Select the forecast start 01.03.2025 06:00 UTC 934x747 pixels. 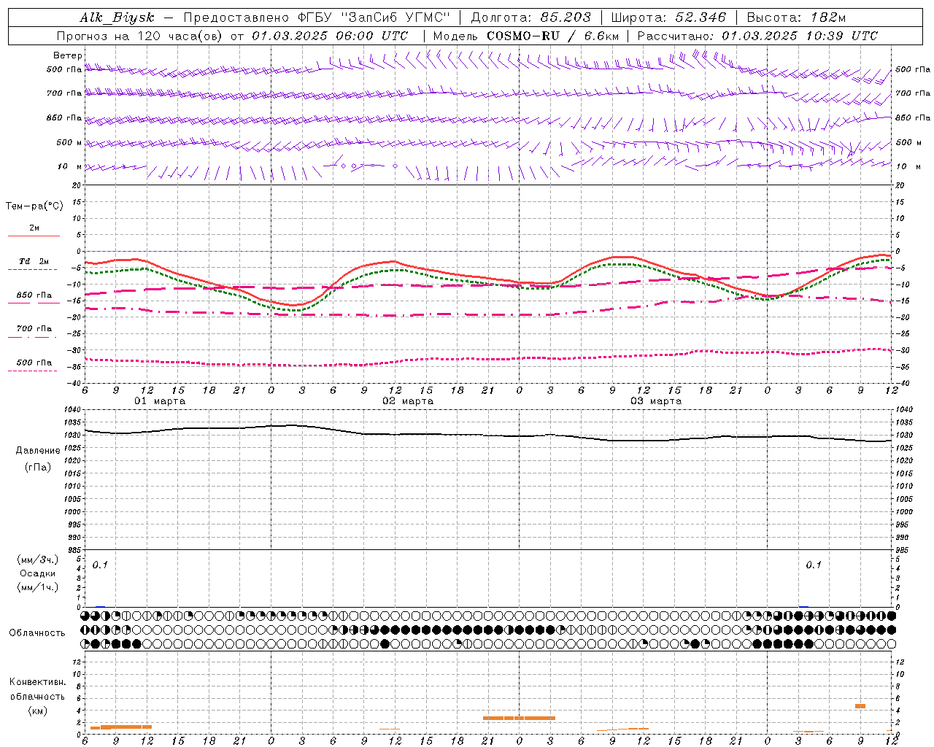click(x=330, y=36)
